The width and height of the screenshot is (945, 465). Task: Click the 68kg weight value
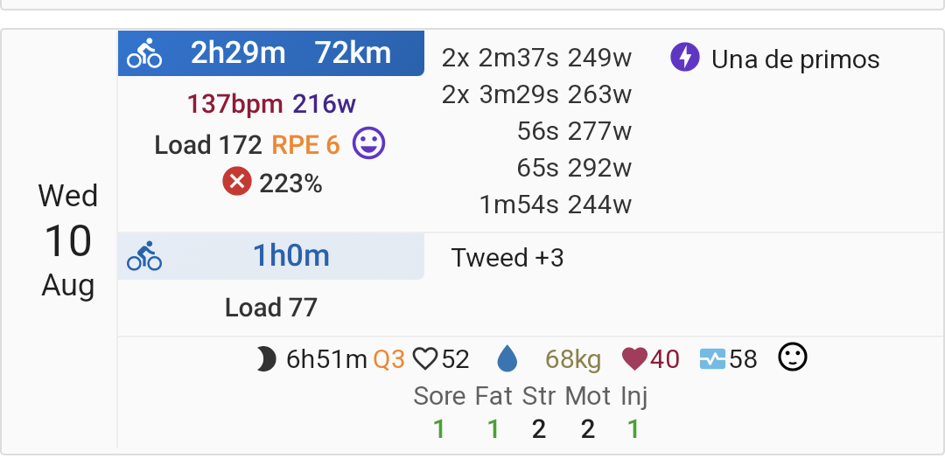(x=573, y=359)
